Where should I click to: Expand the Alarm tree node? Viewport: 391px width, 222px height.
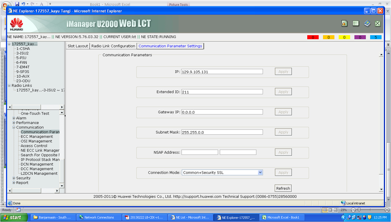click(x=14, y=118)
